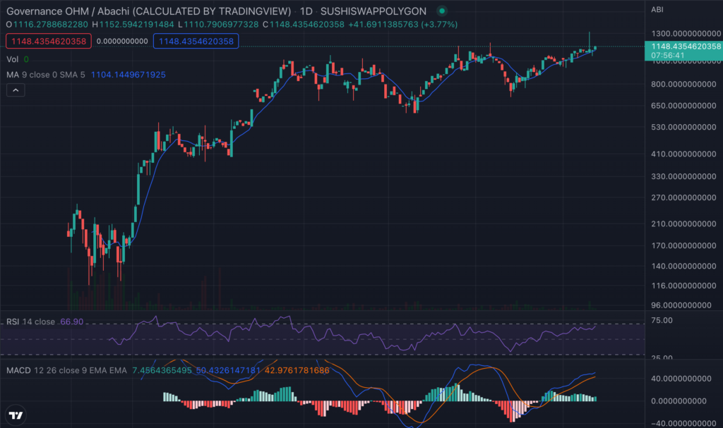Viewport: 723px width, 428px height.
Task: Click the 170.0000000000 price axis label
Action: (683, 245)
